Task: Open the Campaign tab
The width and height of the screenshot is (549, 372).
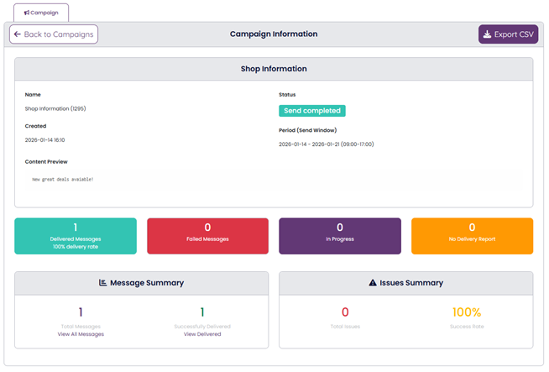Action: tap(41, 13)
